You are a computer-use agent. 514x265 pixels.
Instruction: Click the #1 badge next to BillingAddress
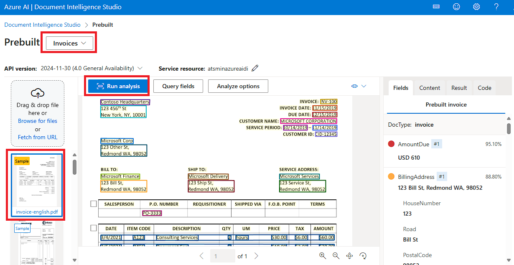pos(442,177)
